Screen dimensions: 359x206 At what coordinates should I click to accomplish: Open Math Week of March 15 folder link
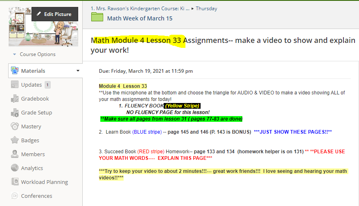tap(140, 18)
